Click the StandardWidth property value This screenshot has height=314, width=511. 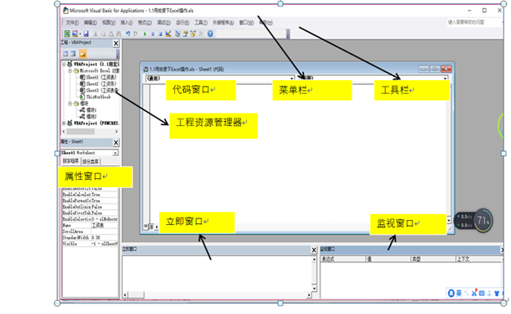pyautogui.click(x=105, y=238)
